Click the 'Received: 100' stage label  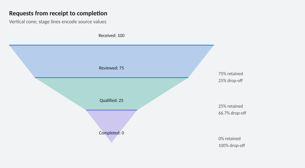(111, 36)
